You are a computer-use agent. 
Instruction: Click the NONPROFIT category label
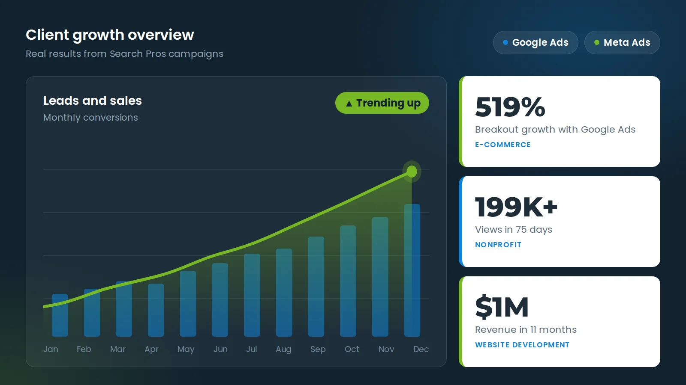click(498, 245)
